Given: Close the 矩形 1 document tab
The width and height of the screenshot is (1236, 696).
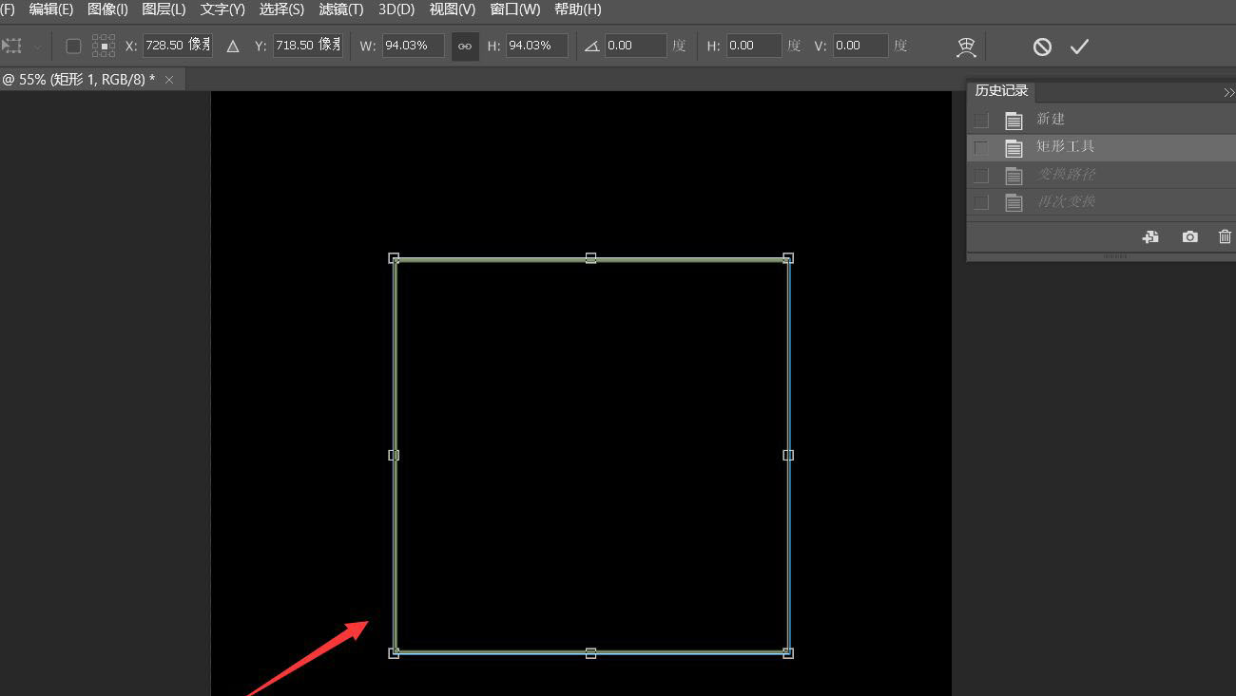Looking at the screenshot, I should [x=169, y=80].
